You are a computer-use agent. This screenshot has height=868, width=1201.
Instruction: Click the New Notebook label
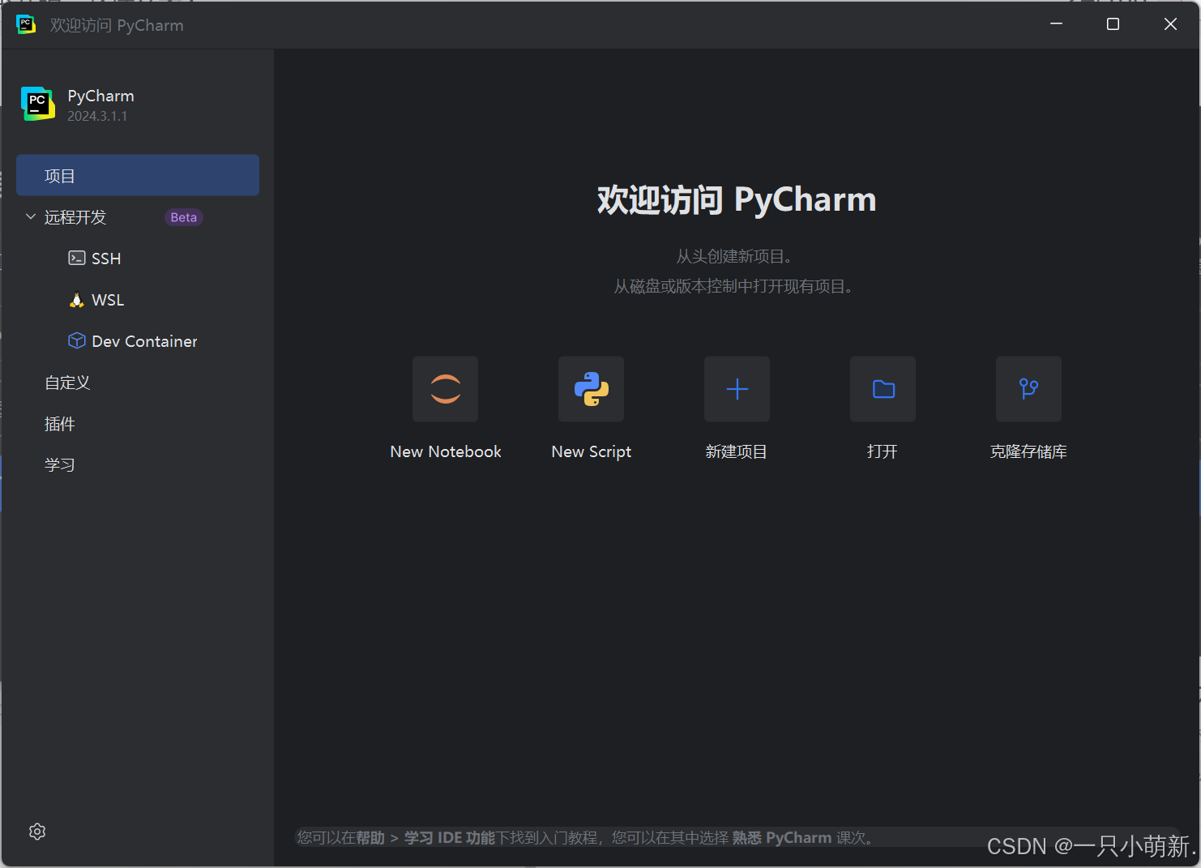[x=446, y=451]
